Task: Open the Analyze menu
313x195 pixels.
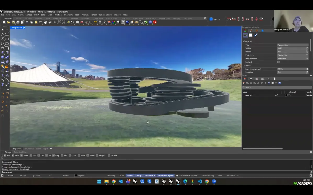Action: (85, 15)
